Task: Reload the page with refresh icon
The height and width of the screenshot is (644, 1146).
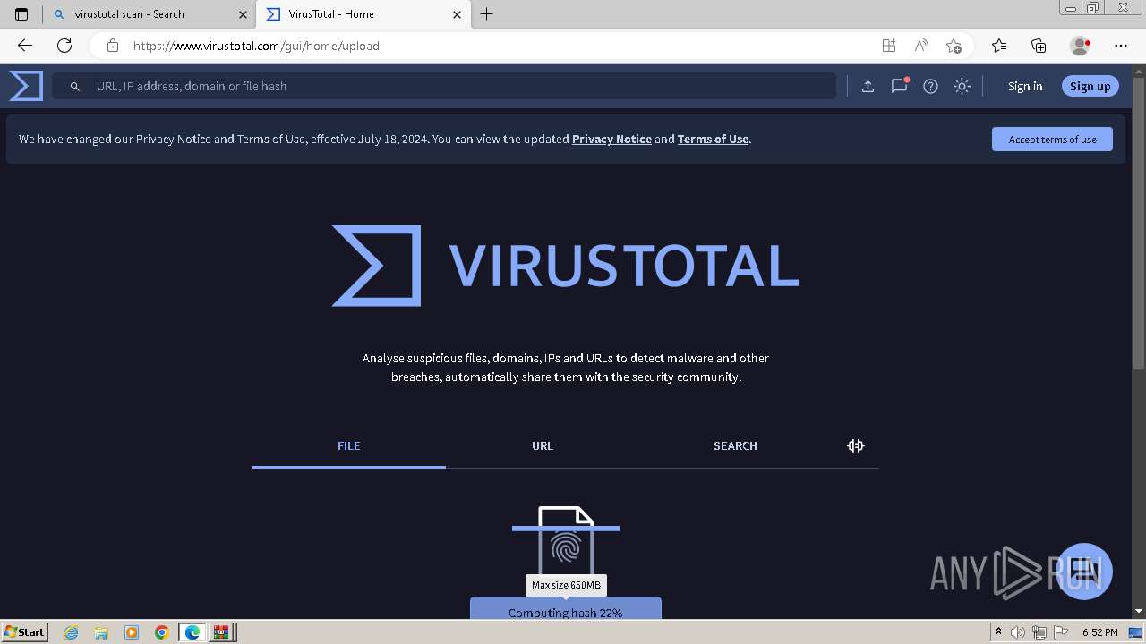Action: (x=64, y=46)
